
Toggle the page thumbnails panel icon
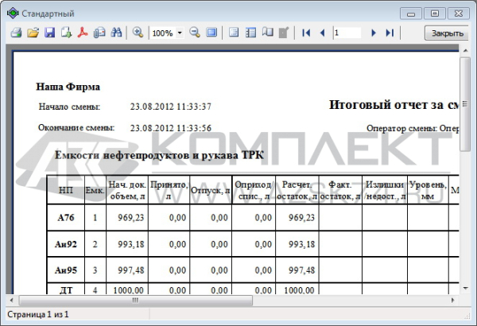[250, 33]
